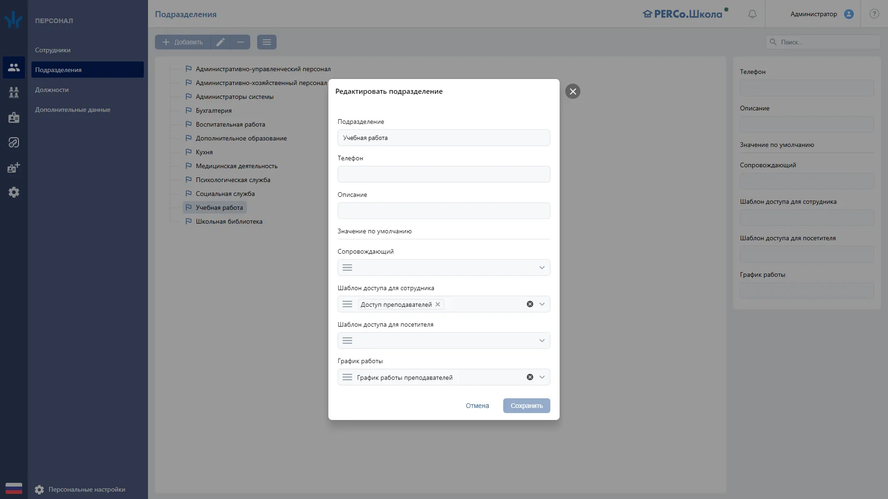Open the Administrator user avatar
Screen dimensions: 888x499
point(849,14)
